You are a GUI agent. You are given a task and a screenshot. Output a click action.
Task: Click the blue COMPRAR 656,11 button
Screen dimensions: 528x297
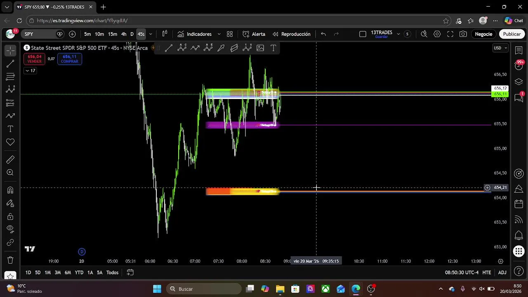(x=69, y=59)
